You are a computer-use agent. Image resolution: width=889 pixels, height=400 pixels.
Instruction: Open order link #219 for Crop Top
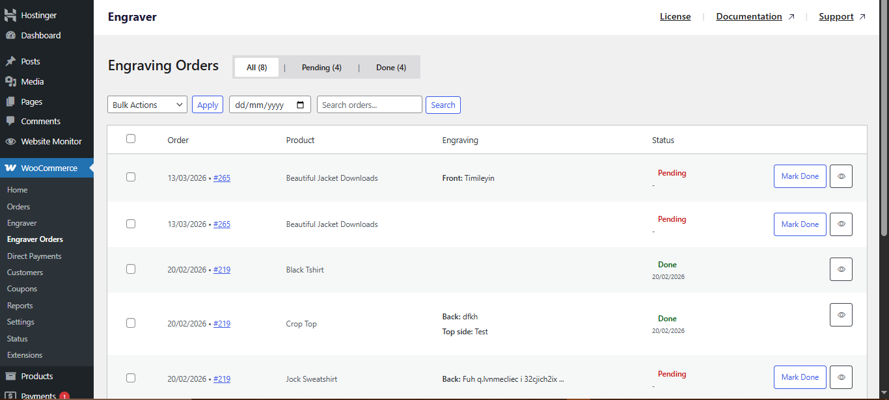[x=222, y=323]
